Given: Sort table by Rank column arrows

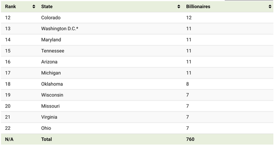Looking at the screenshot, I should pyautogui.click(x=34, y=7).
